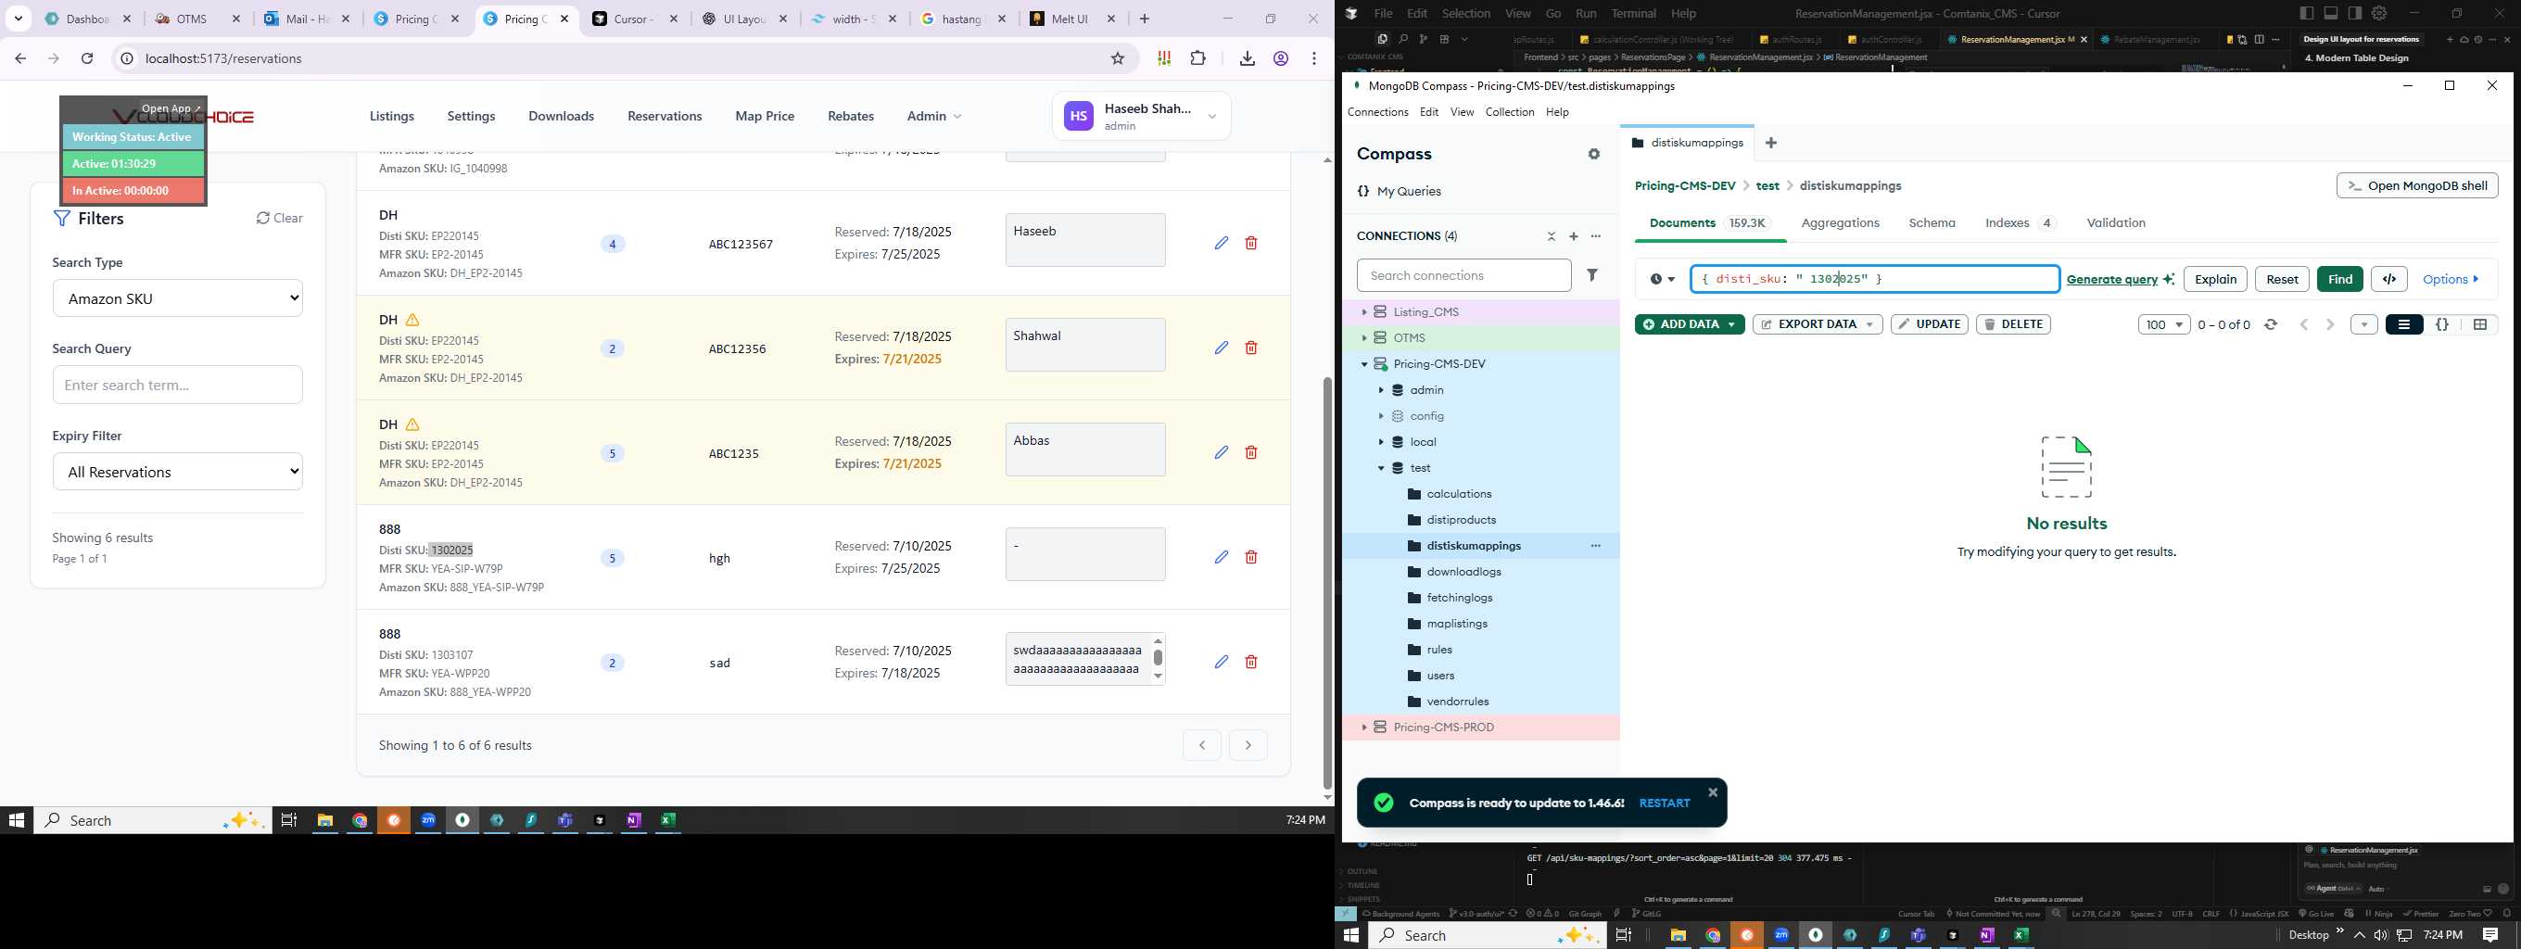Switch Compass to list view
This screenshot has width=2521, height=949.
point(2403,324)
